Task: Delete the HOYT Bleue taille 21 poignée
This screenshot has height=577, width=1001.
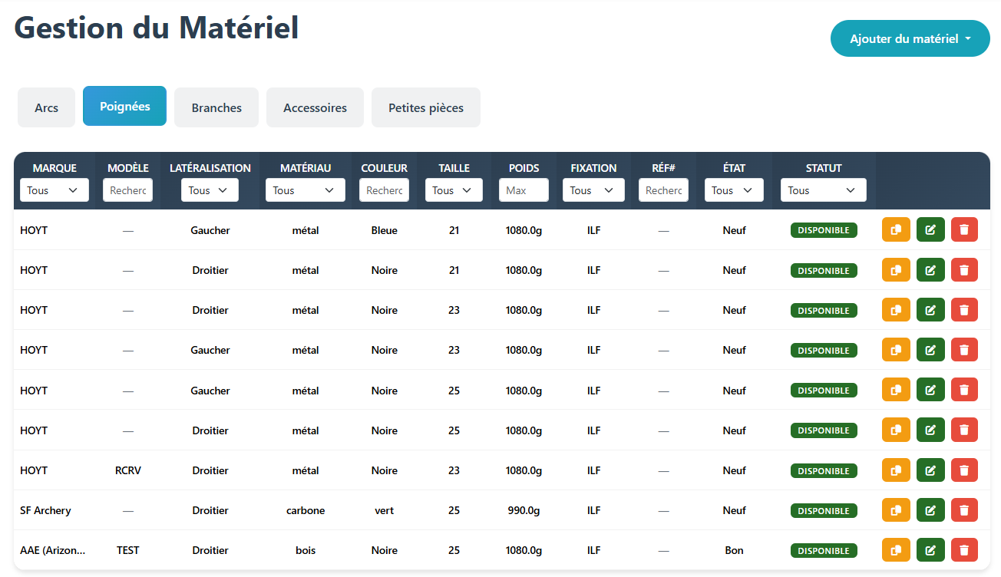Action: pos(964,229)
